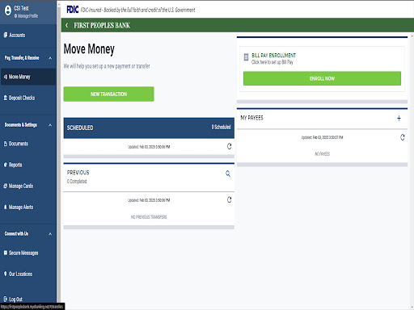
Task: Click the Previous section heading
Action: pos(78,173)
